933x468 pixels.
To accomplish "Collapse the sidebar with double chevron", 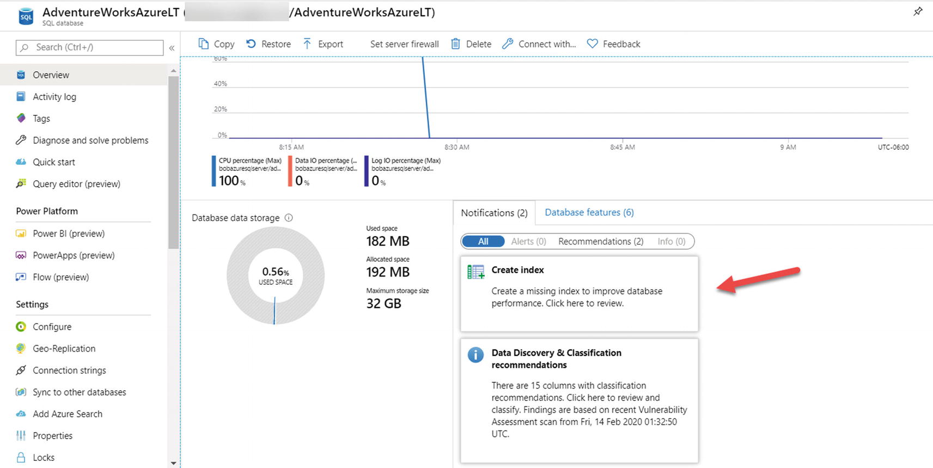I will click(172, 48).
